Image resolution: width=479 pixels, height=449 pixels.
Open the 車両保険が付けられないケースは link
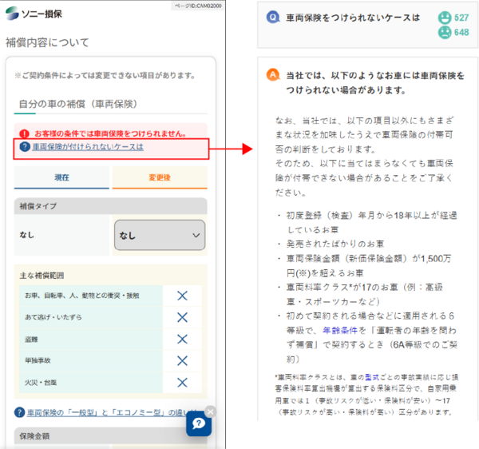[88, 147]
